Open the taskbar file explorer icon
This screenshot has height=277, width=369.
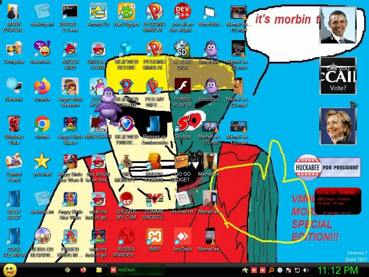tap(99, 270)
